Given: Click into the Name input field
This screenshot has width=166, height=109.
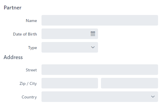Looking at the screenshot, I should point(100,20).
